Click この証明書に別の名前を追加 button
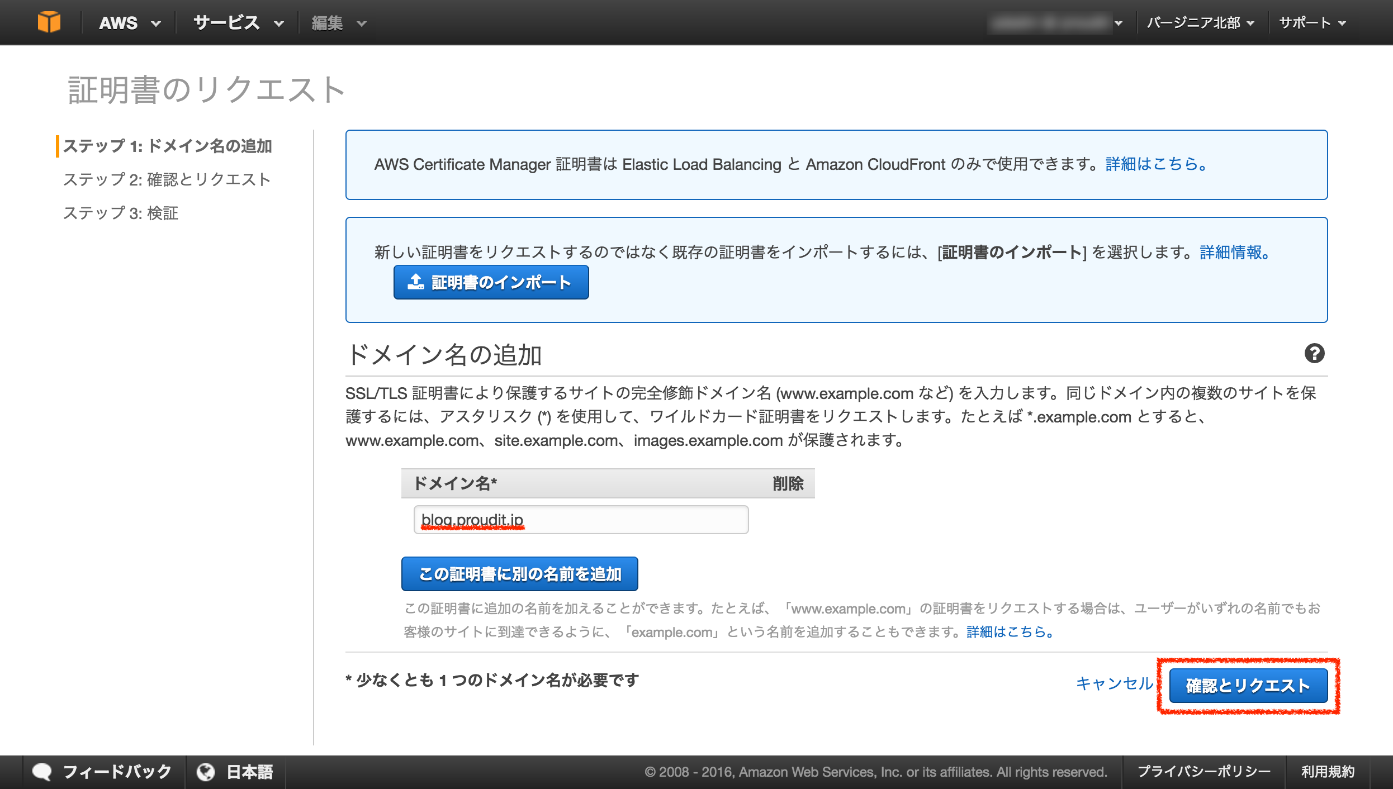This screenshot has width=1393, height=789. (519, 573)
